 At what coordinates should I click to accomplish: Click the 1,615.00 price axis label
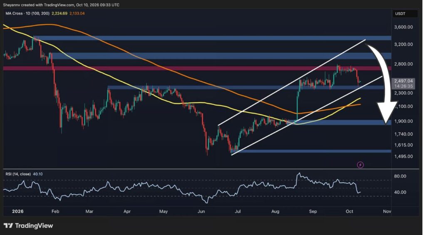(404, 145)
